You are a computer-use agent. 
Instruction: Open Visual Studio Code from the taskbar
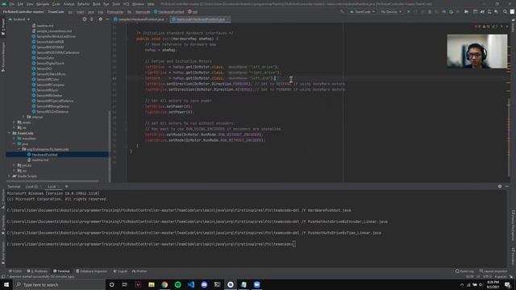tap(191, 284)
